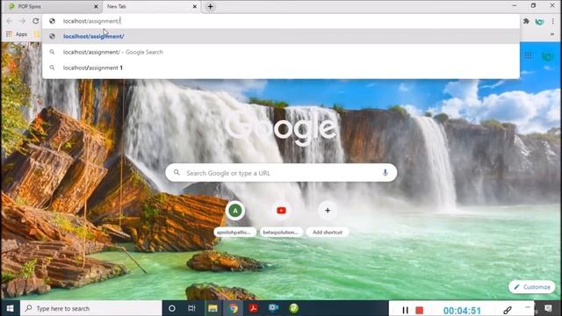
Task: Start voice search with the microphone
Action: coord(385,173)
